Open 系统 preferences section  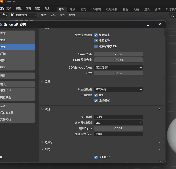17,106
